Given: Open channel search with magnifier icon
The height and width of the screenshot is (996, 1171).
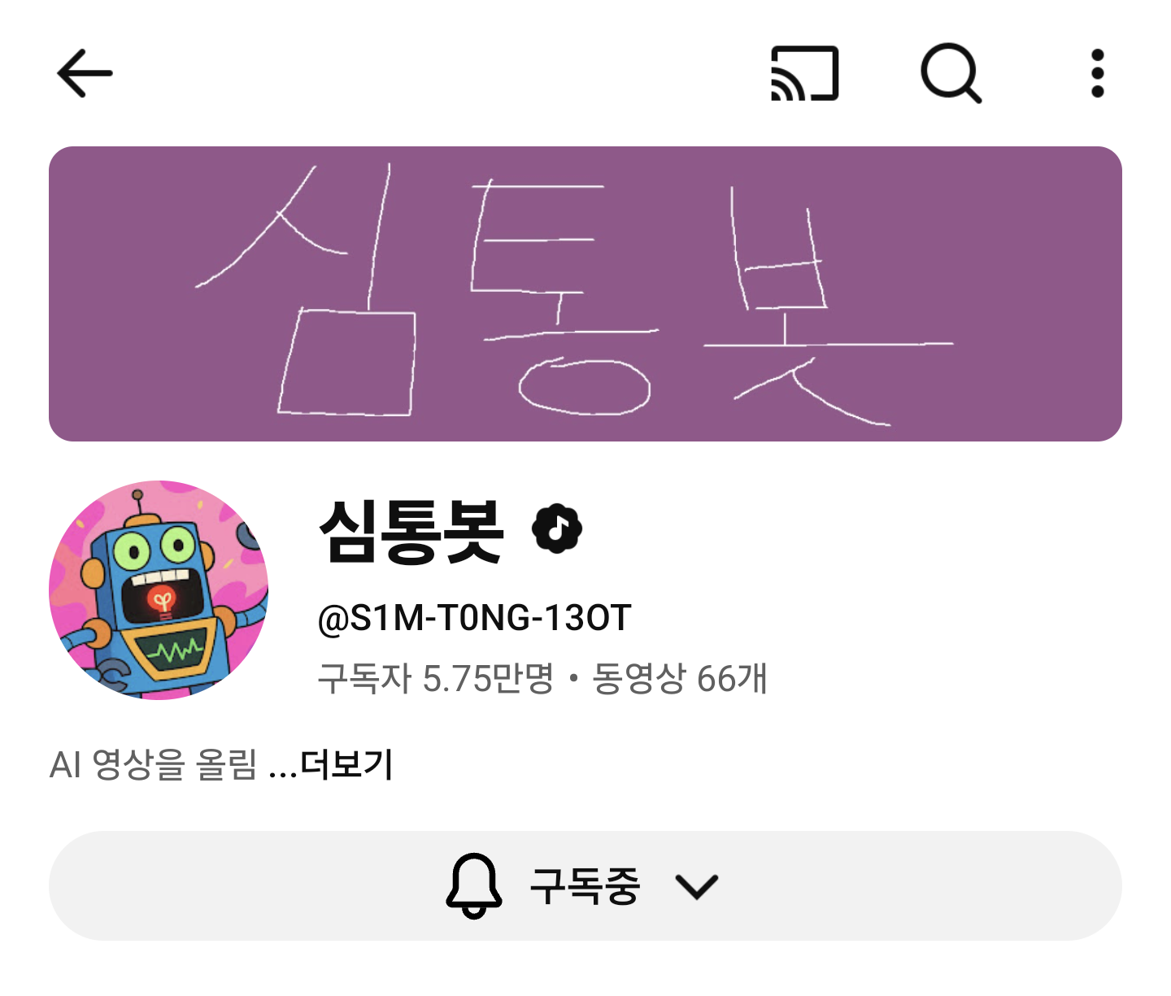Looking at the screenshot, I should [951, 73].
